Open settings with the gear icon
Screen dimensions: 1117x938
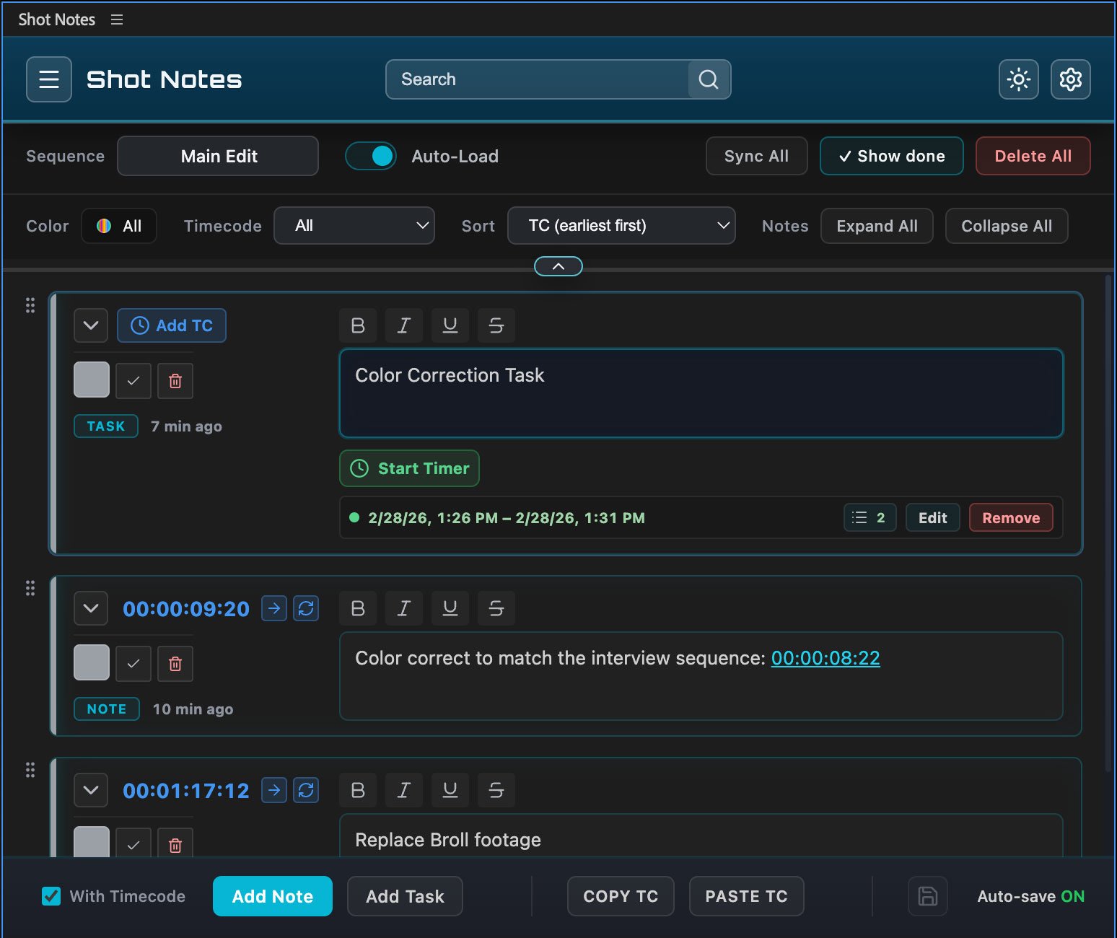[x=1070, y=79]
